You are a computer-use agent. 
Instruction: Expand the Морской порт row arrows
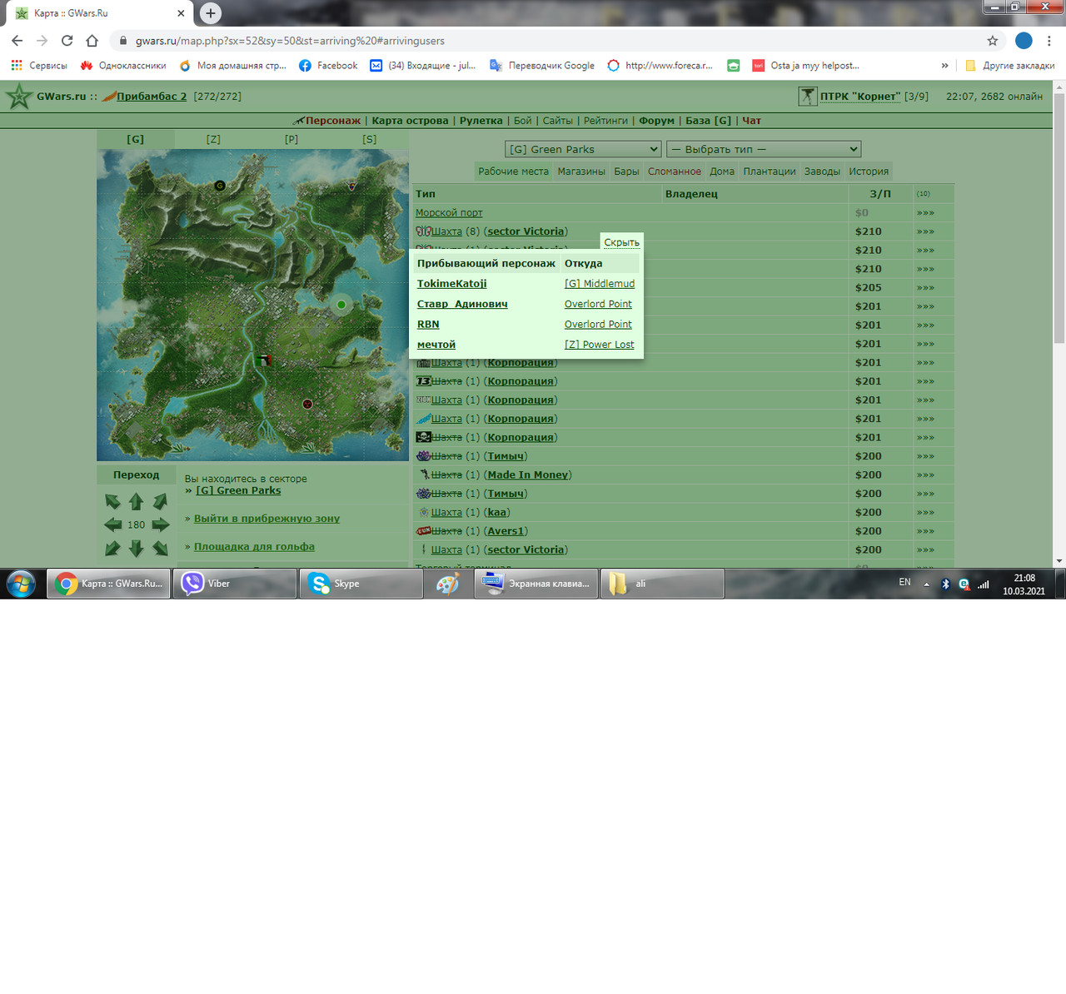click(925, 213)
